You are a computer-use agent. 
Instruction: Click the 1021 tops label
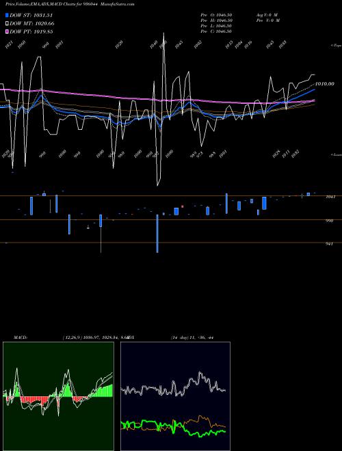[x=9, y=44]
